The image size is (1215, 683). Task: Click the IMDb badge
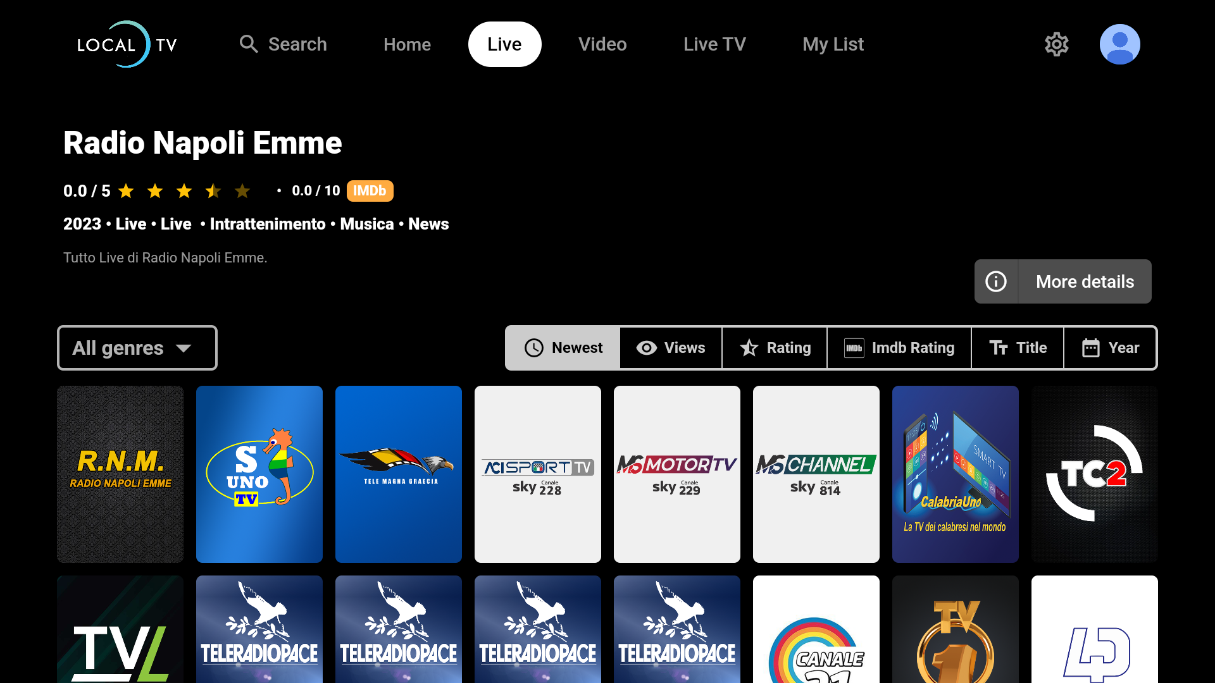tap(370, 191)
